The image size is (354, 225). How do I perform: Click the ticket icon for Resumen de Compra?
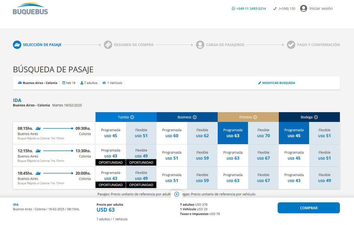[108, 45]
